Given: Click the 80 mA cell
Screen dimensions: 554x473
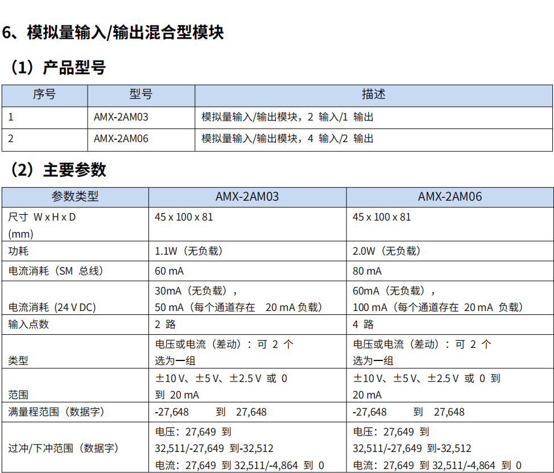Looking at the screenshot, I should click(x=367, y=272).
